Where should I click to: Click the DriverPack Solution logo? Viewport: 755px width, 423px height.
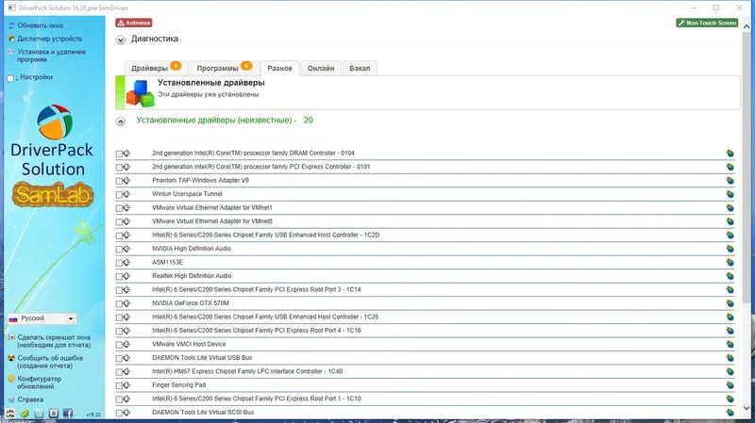pos(53,140)
